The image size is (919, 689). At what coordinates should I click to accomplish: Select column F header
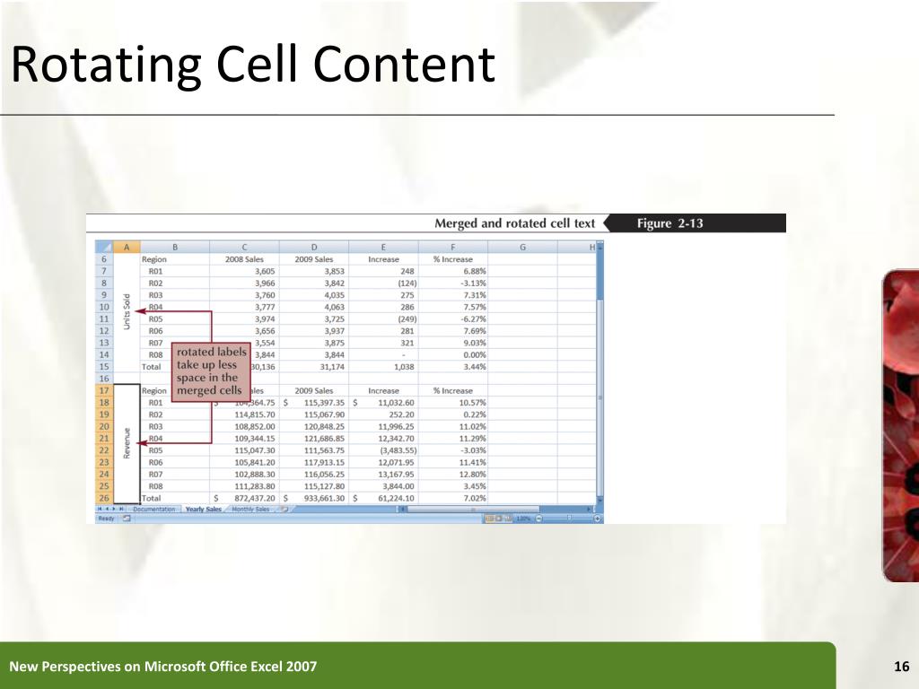pyautogui.click(x=452, y=248)
